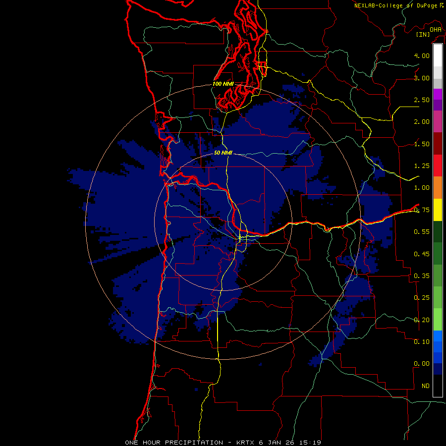Click the black ND legend swatch
Screen dimensions: 446x446
tap(438, 386)
